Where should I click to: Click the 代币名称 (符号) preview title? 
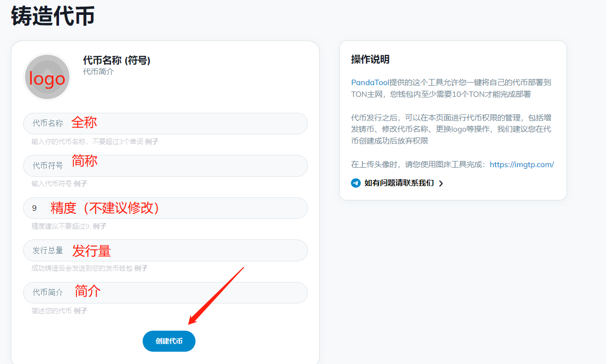click(116, 60)
